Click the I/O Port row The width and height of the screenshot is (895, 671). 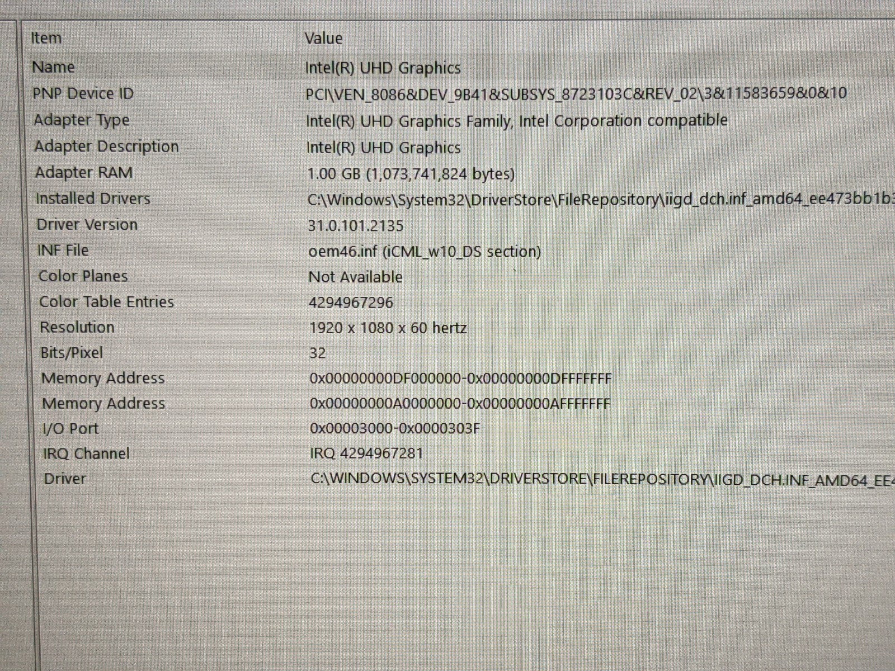(70, 429)
